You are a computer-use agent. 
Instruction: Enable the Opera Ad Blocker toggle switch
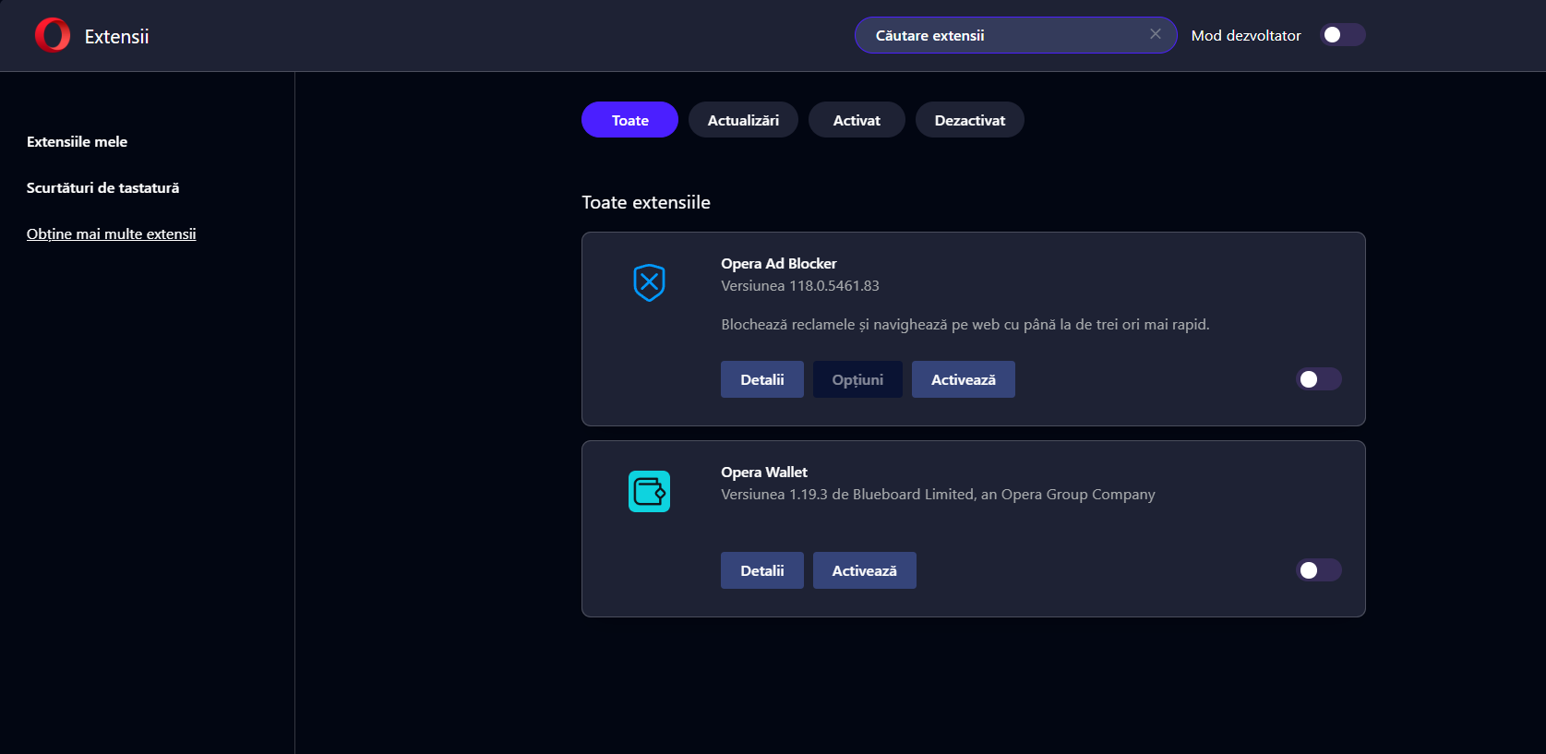1319,379
